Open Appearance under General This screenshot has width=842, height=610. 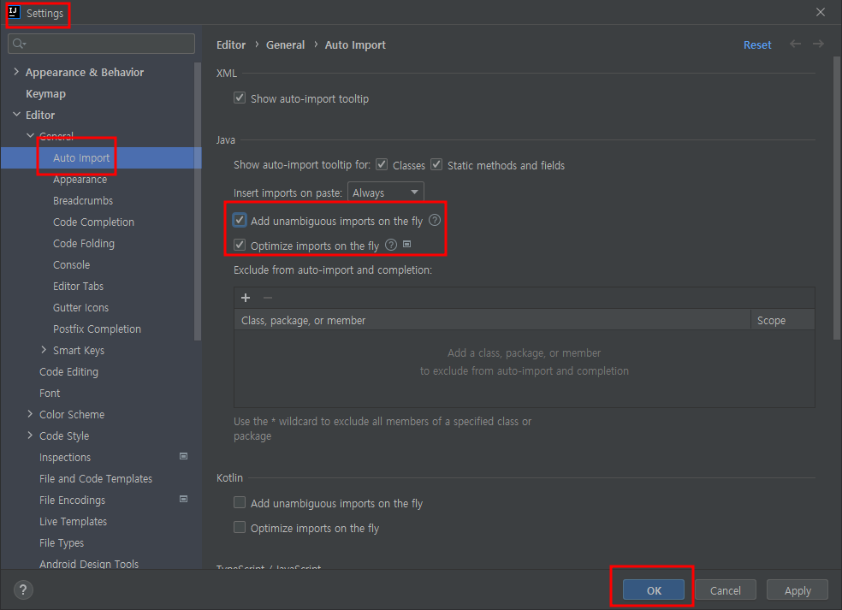click(x=80, y=180)
